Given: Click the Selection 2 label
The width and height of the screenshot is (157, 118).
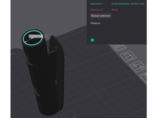Looking at the screenshot, I should click(96, 10).
